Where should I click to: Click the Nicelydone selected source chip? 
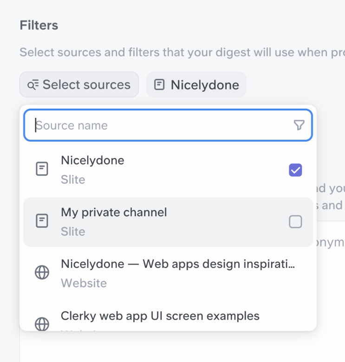coord(196,85)
